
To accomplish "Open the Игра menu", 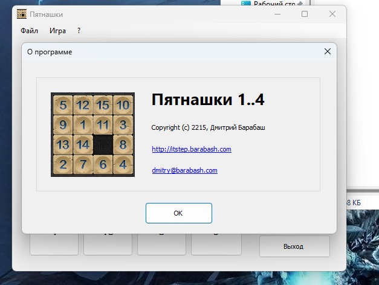I will (x=58, y=30).
